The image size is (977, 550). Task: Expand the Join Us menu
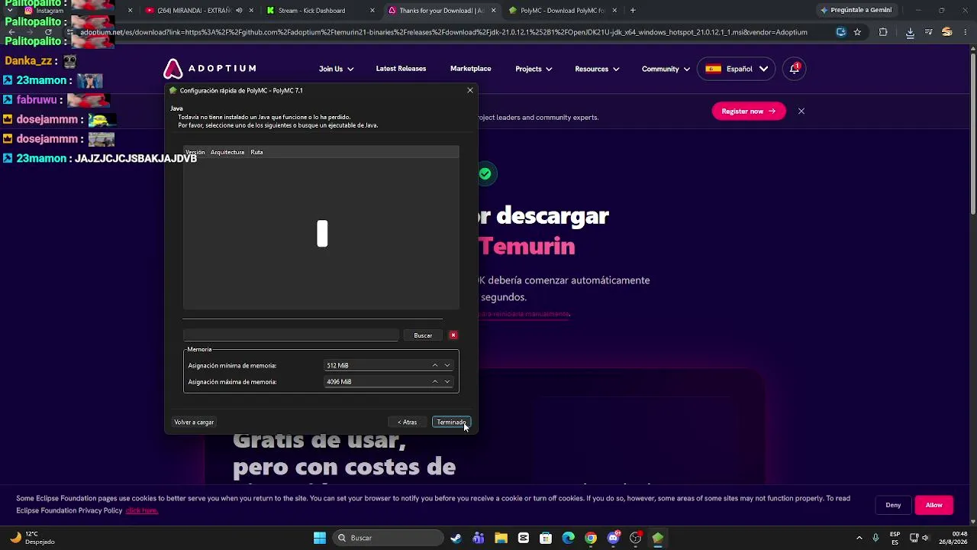[x=337, y=69]
